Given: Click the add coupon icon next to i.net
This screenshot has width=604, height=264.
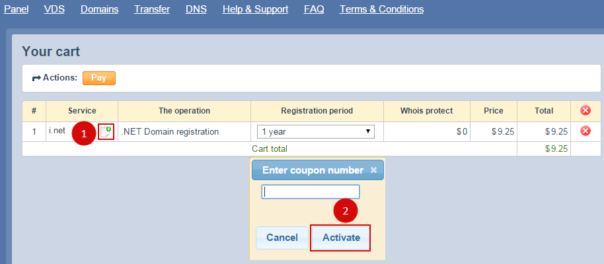Looking at the screenshot, I should [x=106, y=131].
